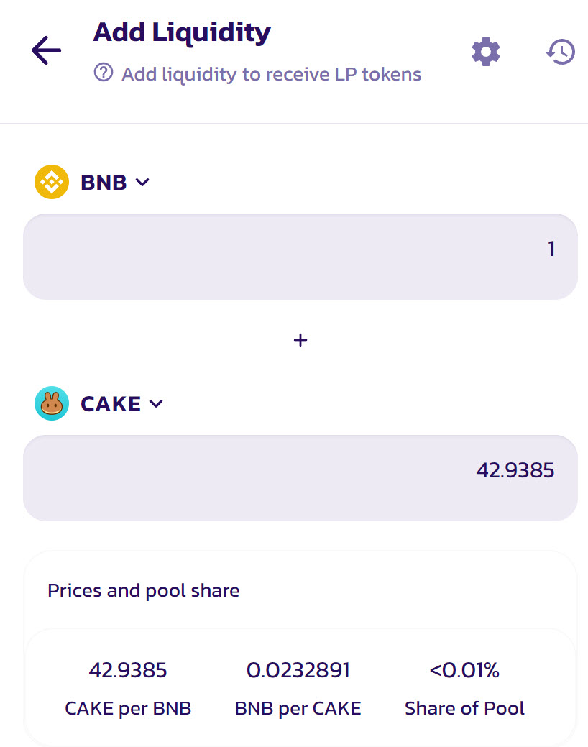
Task: Open token selector via CAKE label
Action: coord(111,404)
